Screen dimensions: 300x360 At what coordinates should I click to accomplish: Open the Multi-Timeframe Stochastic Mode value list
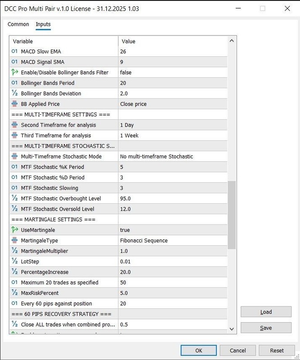tap(173, 156)
